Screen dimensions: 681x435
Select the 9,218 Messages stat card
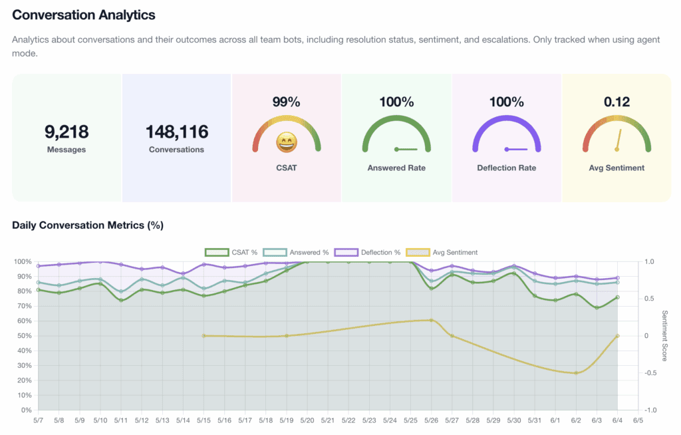67,138
